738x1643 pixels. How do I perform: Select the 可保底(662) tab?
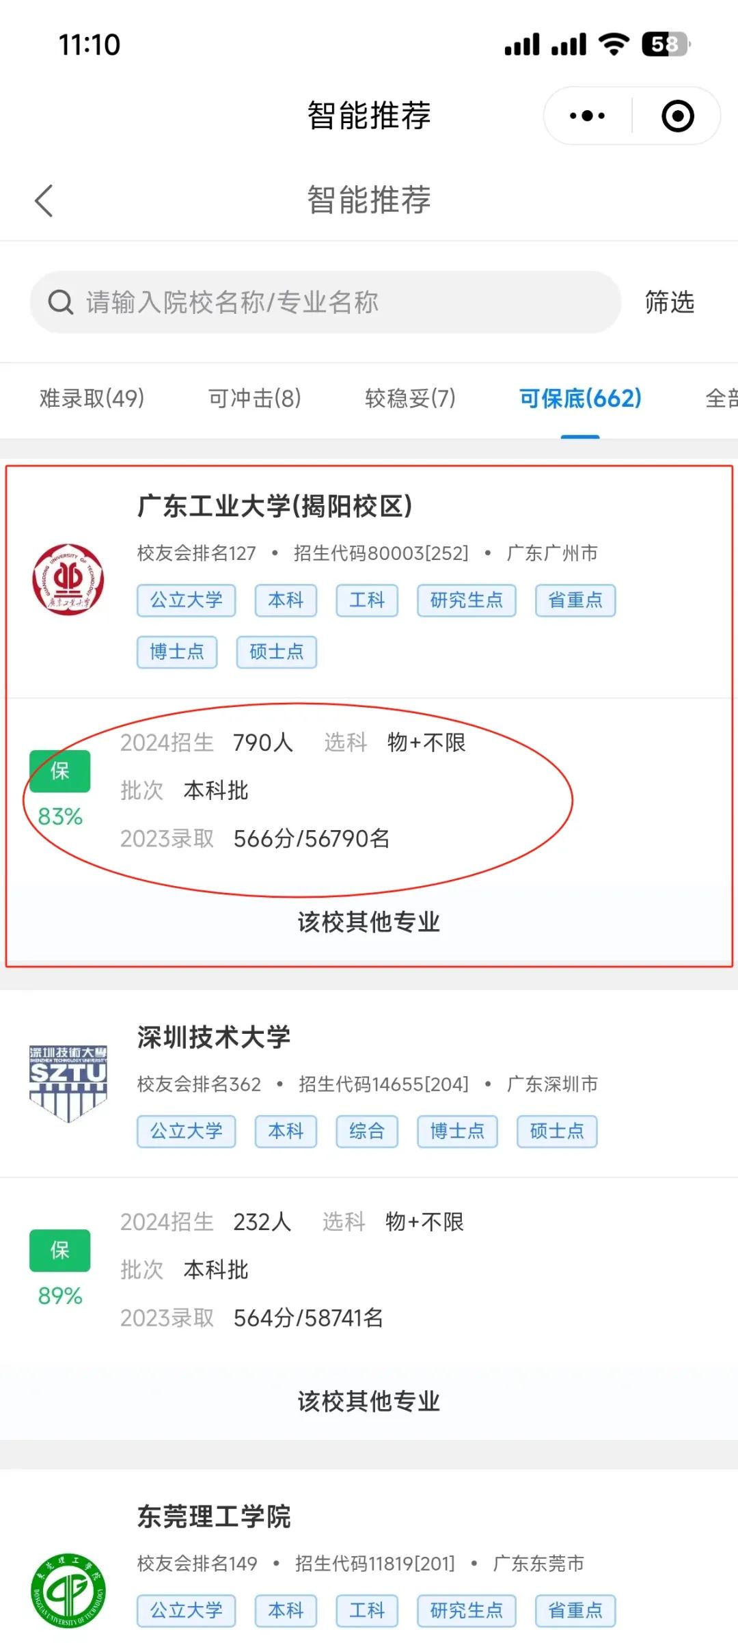pos(580,398)
